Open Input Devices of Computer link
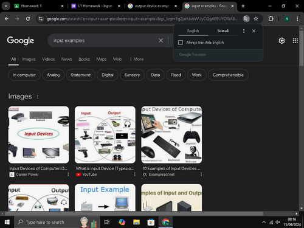The image size is (304, 228). point(38,168)
